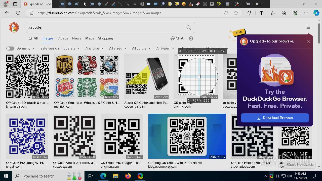Open the All types filter dropdown

click(x=165, y=48)
